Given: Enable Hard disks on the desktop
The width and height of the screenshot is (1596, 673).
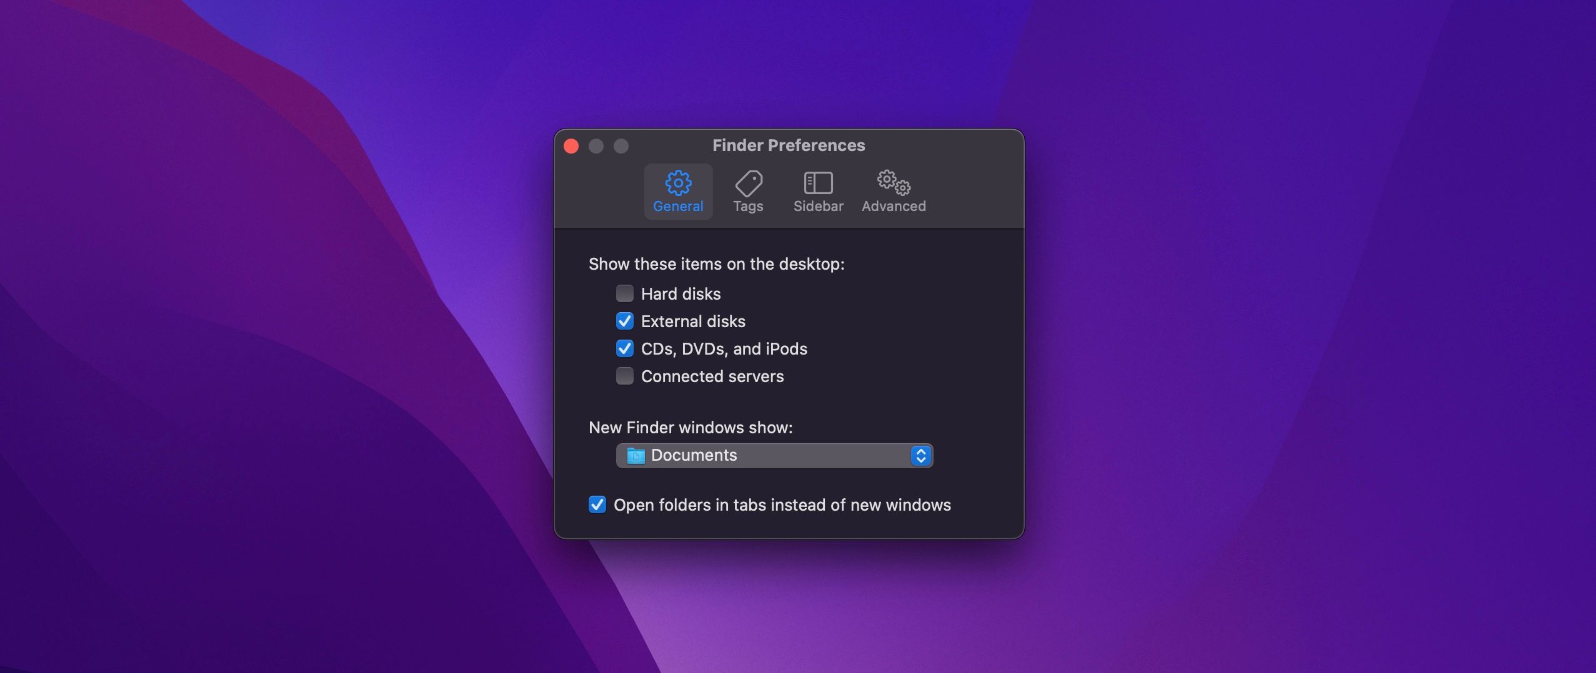Looking at the screenshot, I should (625, 293).
